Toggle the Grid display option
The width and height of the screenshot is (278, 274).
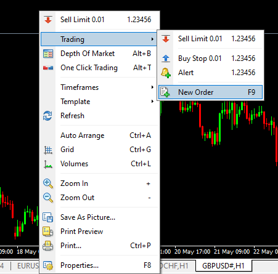coord(99,150)
